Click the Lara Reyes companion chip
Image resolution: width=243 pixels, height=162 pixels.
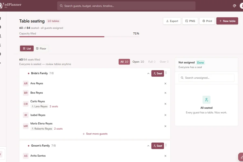pos(39,106)
